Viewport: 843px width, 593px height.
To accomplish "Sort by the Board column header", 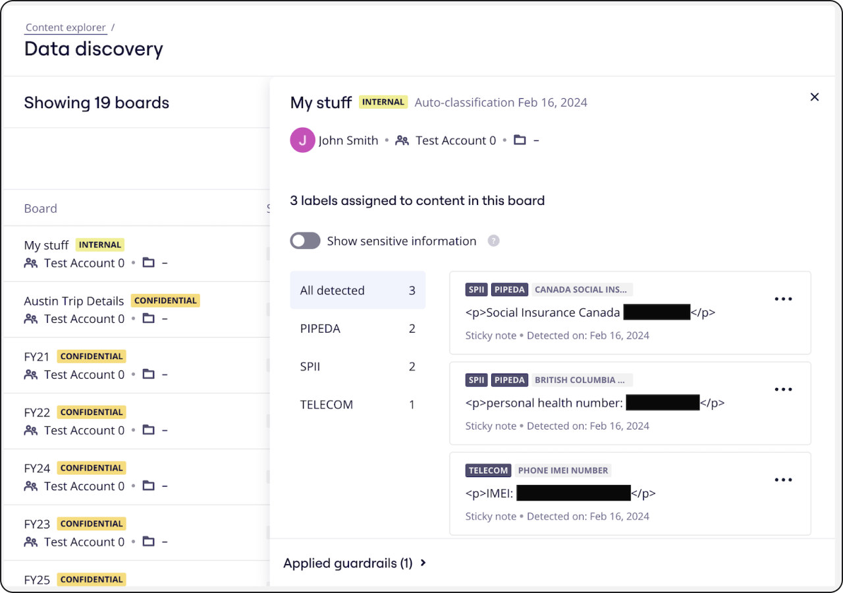I will pyautogui.click(x=41, y=209).
